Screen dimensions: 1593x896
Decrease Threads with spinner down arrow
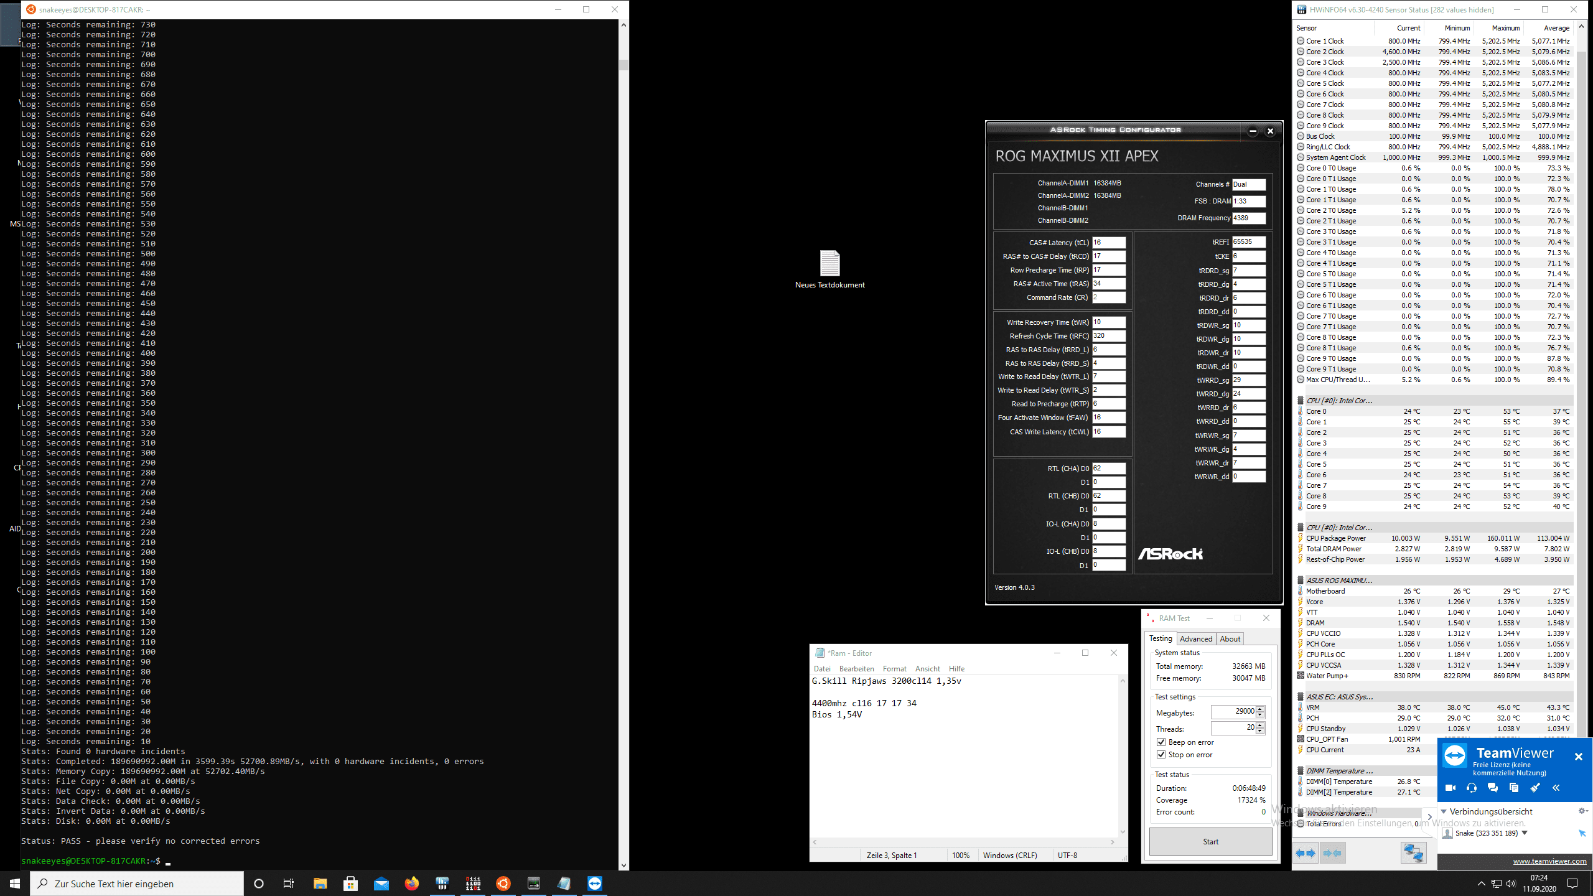click(1260, 731)
